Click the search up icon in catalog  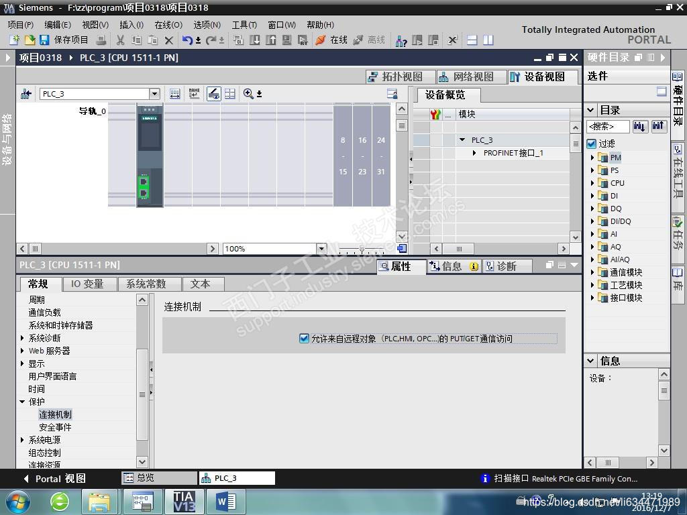tap(658, 127)
